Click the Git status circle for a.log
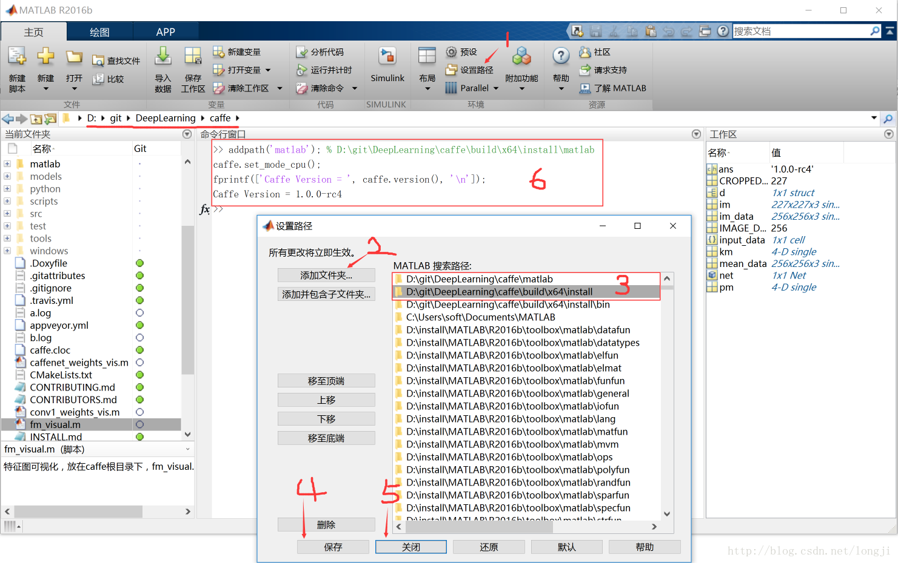 (139, 313)
